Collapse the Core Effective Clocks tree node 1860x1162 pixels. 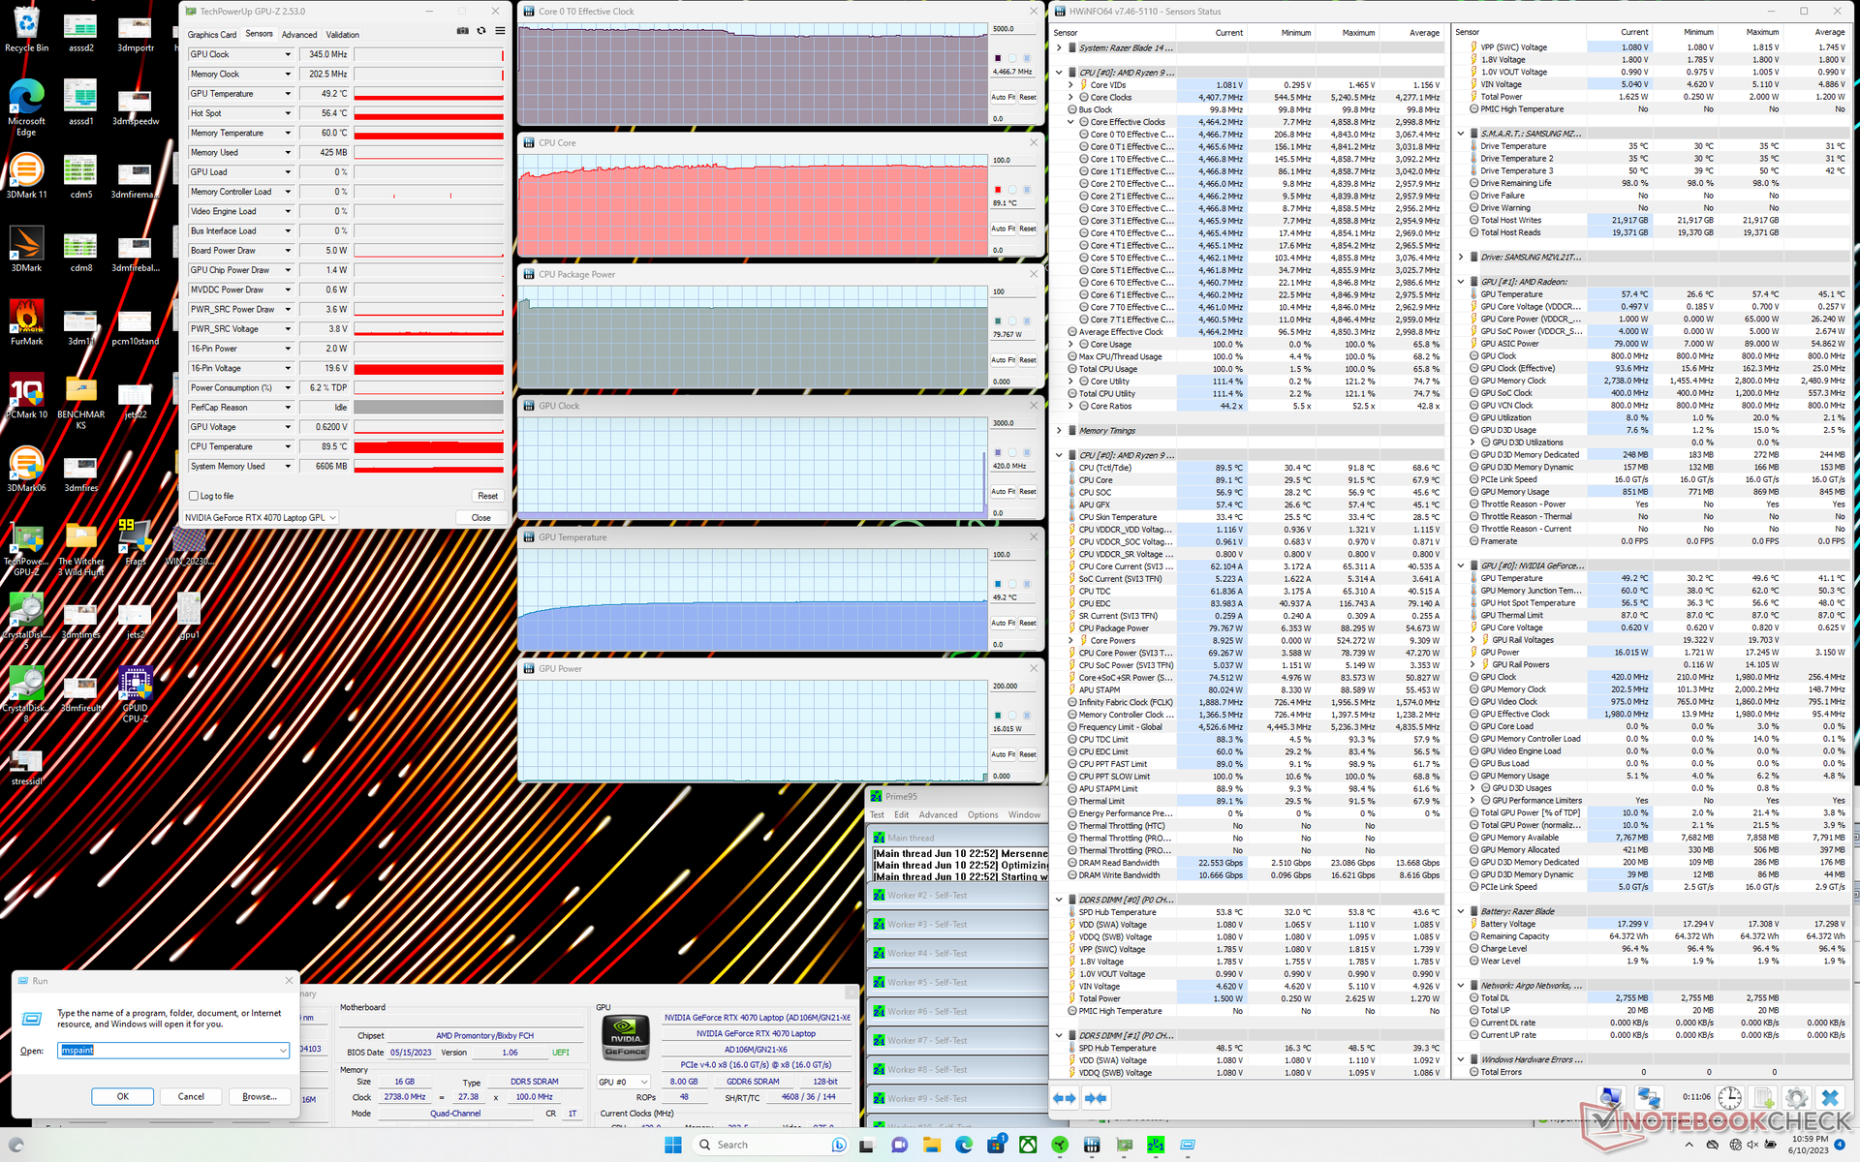click(1070, 122)
